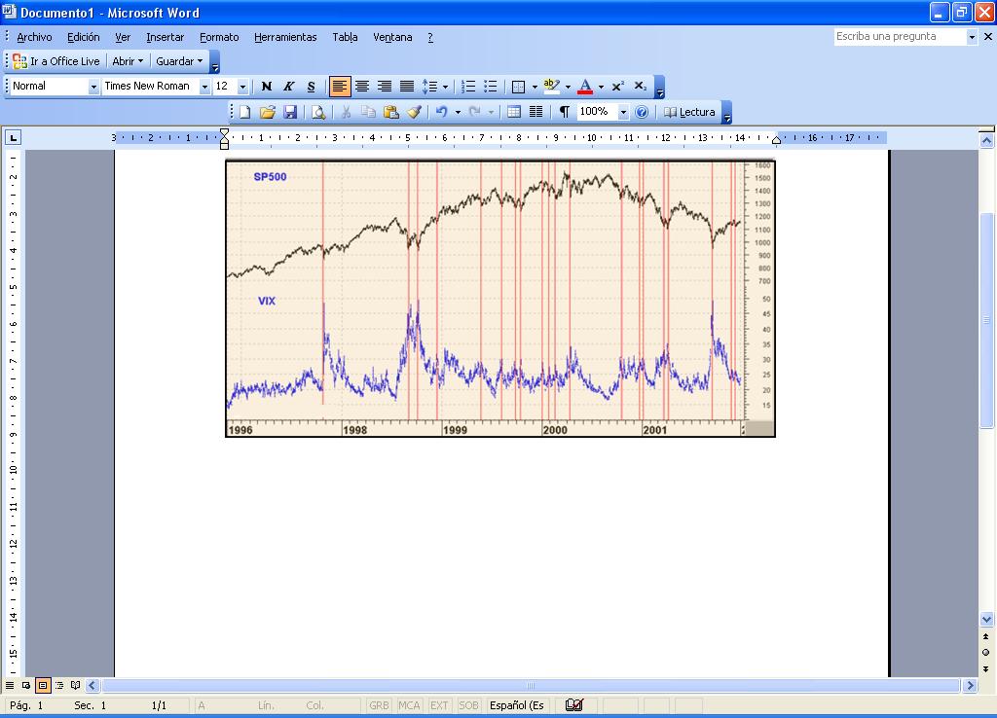This screenshot has width=997, height=718.
Task: Click the numbered list icon
Action: point(468,87)
